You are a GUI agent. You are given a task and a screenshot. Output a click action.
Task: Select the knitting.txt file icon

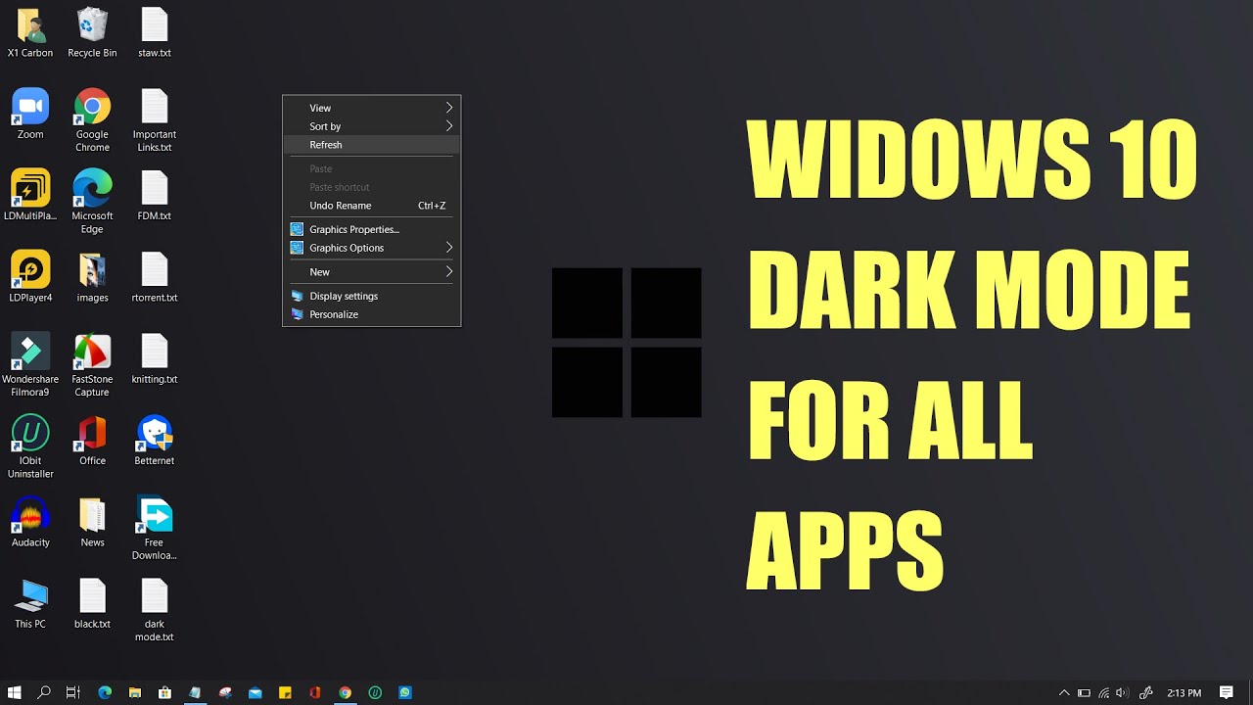point(155,358)
